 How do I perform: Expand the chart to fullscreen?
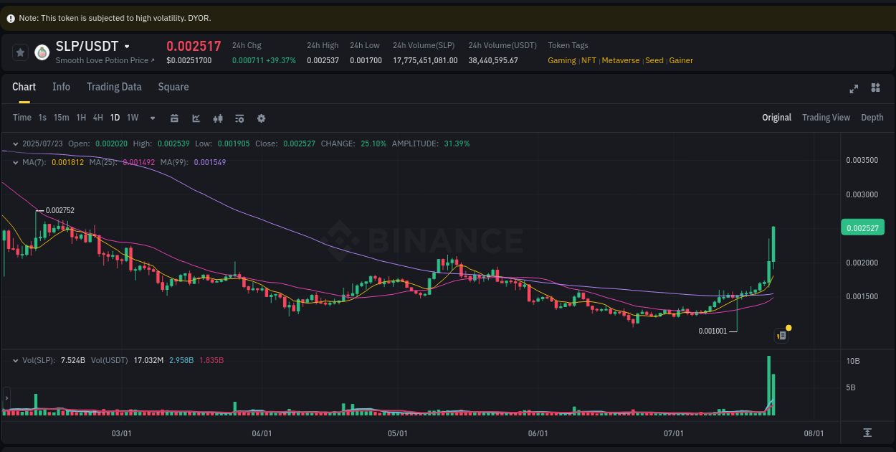(854, 88)
